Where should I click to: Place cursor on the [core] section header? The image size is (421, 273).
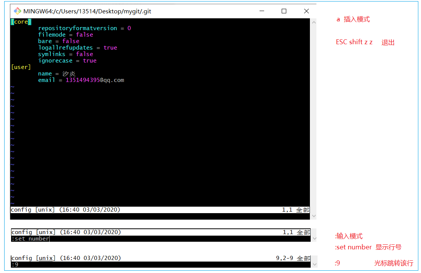tap(21, 22)
